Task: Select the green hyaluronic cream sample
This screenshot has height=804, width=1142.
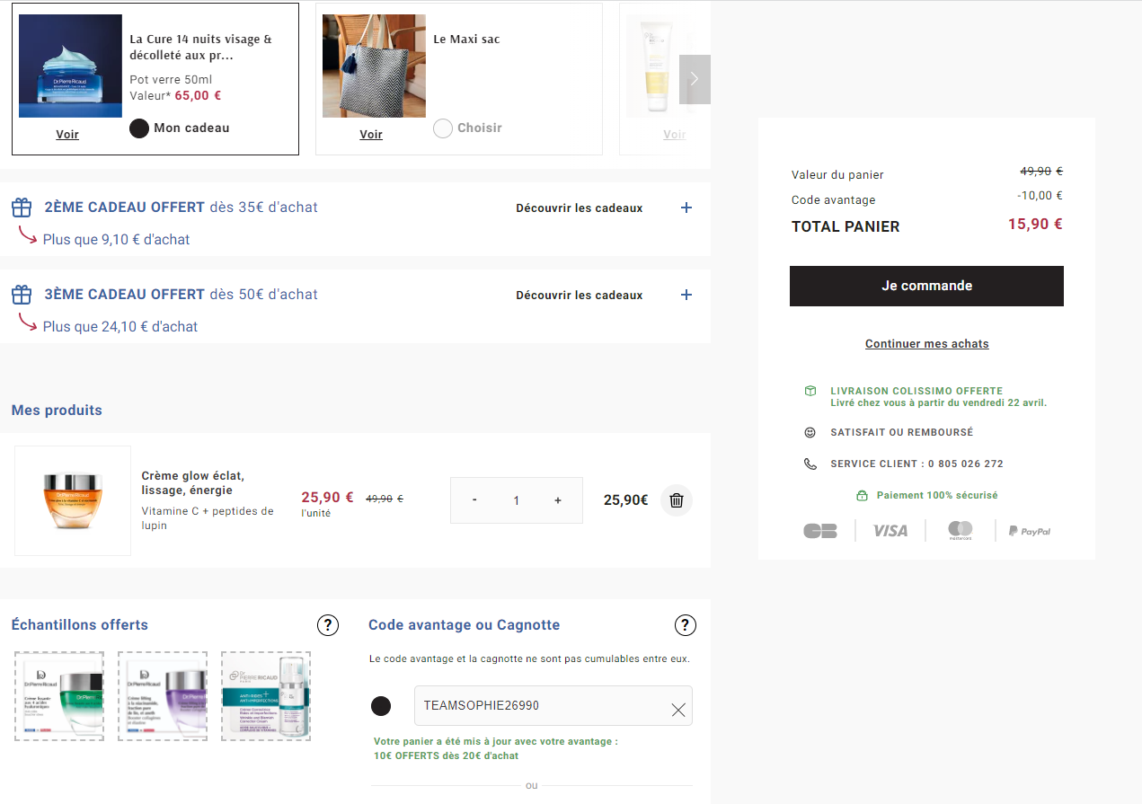Action: point(59,696)
